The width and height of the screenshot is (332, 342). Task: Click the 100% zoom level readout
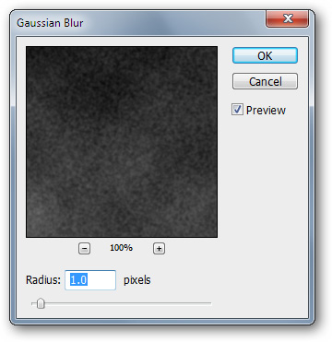pyautogui.click(x=121, y=248)
